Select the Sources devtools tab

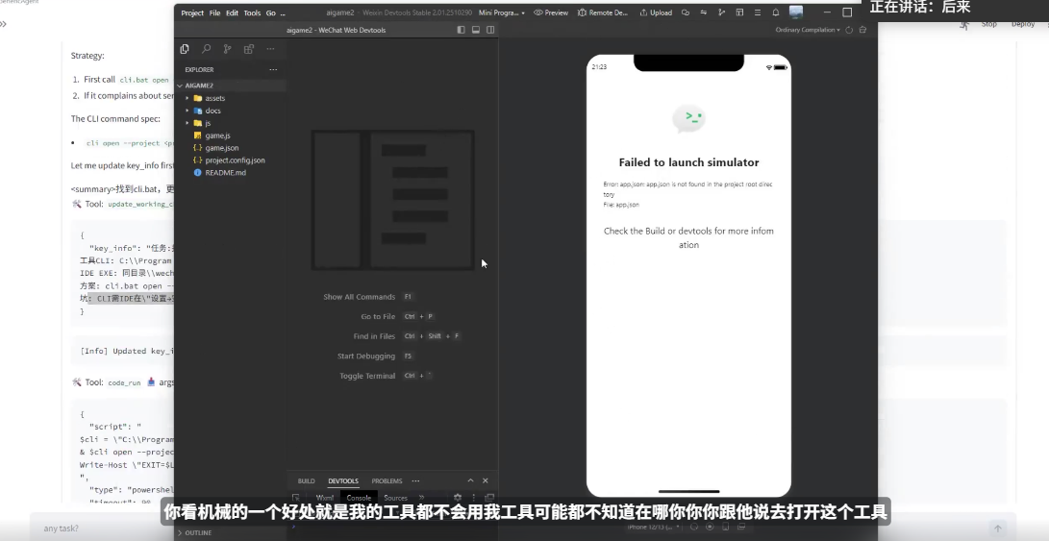pos(395,498)
